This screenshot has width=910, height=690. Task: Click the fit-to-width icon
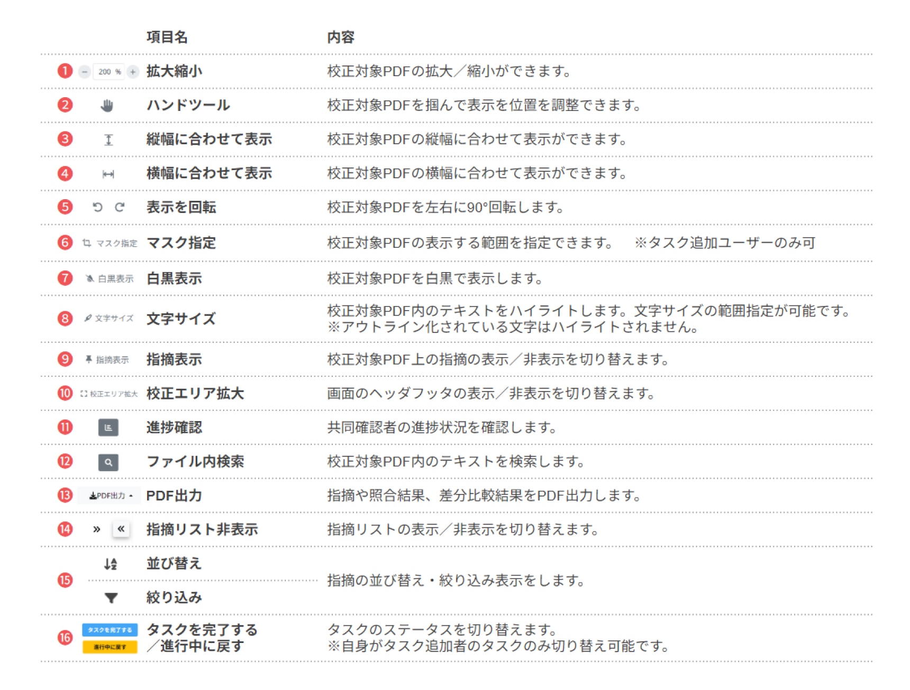point(108,174)
